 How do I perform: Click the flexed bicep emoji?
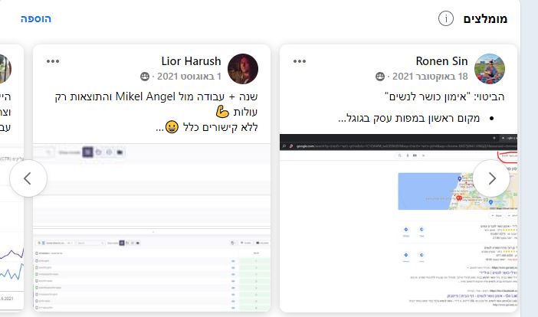tap(222, 112)
